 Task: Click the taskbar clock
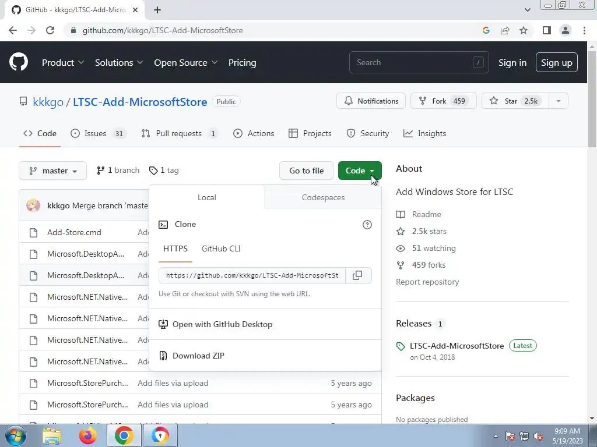[x=567, y=437]
